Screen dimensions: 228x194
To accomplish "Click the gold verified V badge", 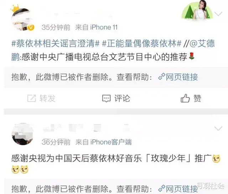I will click(x=31, y=27).
